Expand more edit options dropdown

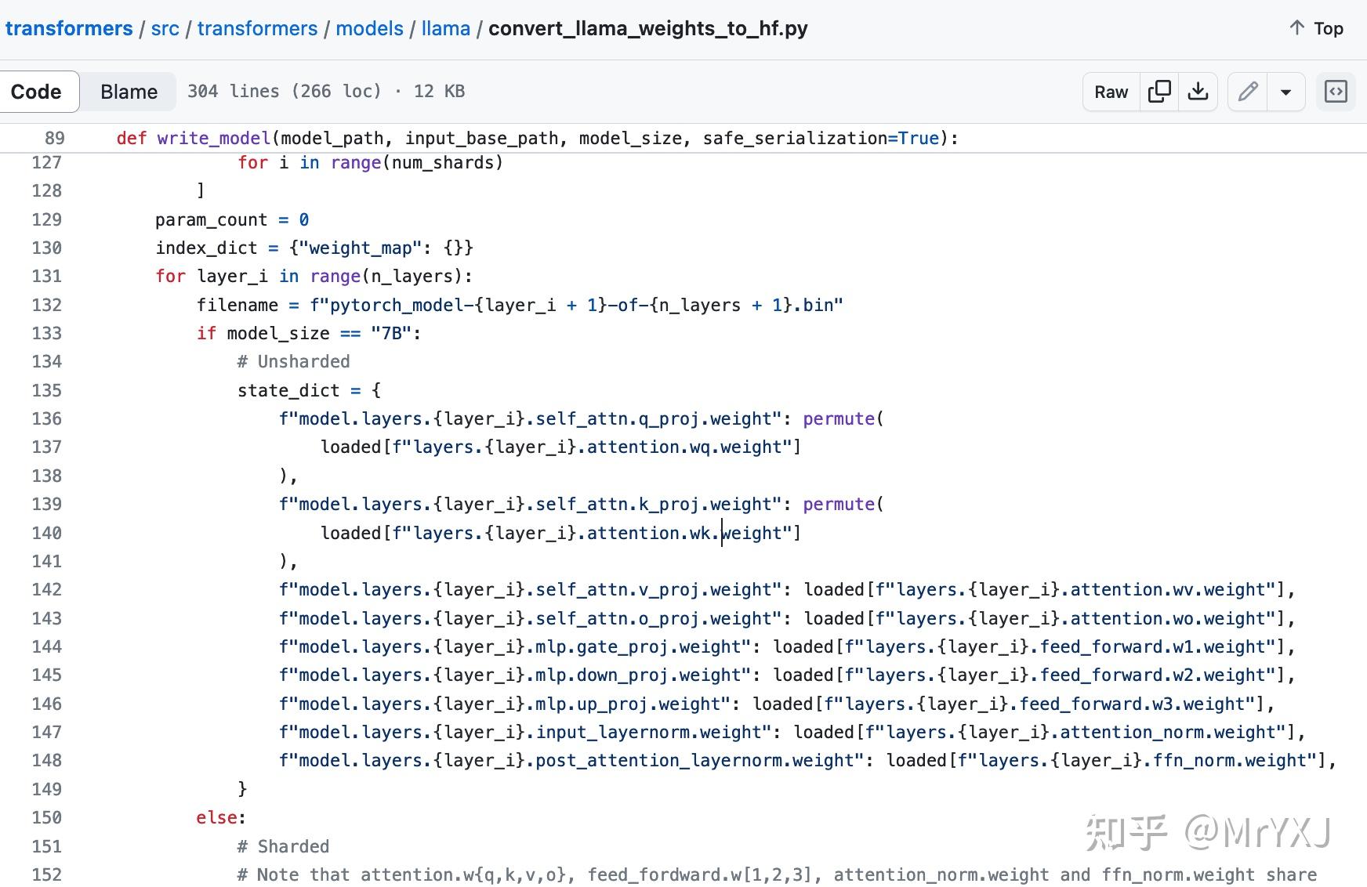pos(1285,92)
